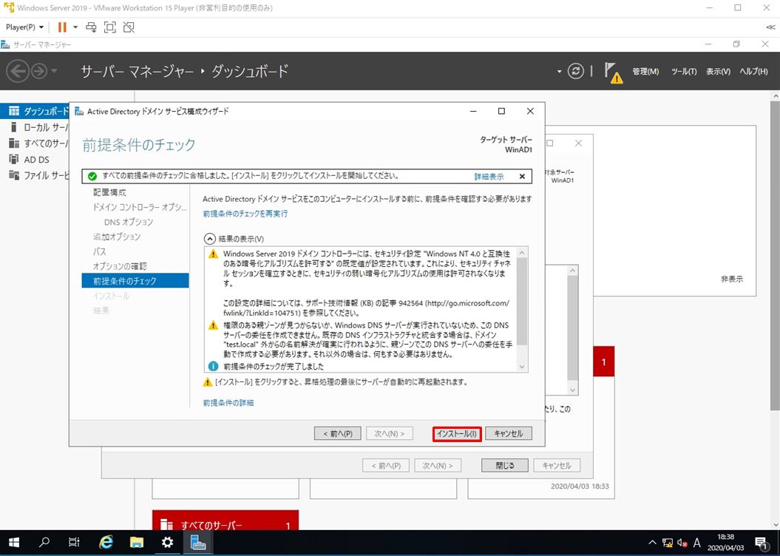
Task: Open the notifications flag with warning
Action: pos(614,72)
